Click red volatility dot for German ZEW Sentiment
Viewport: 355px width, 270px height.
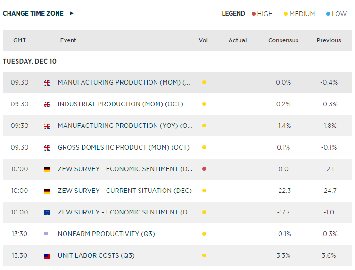(204, 169)
